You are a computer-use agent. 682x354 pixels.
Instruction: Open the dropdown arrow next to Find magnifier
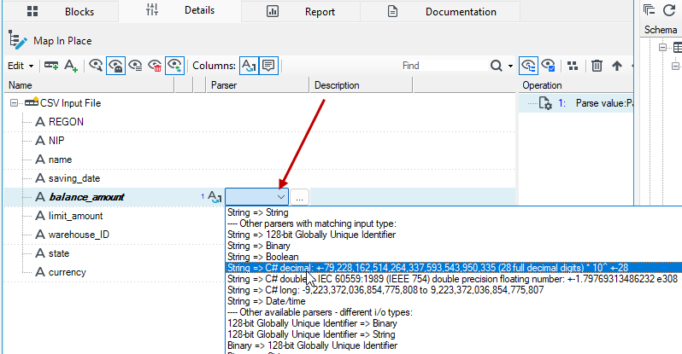[x=510, y=66]
